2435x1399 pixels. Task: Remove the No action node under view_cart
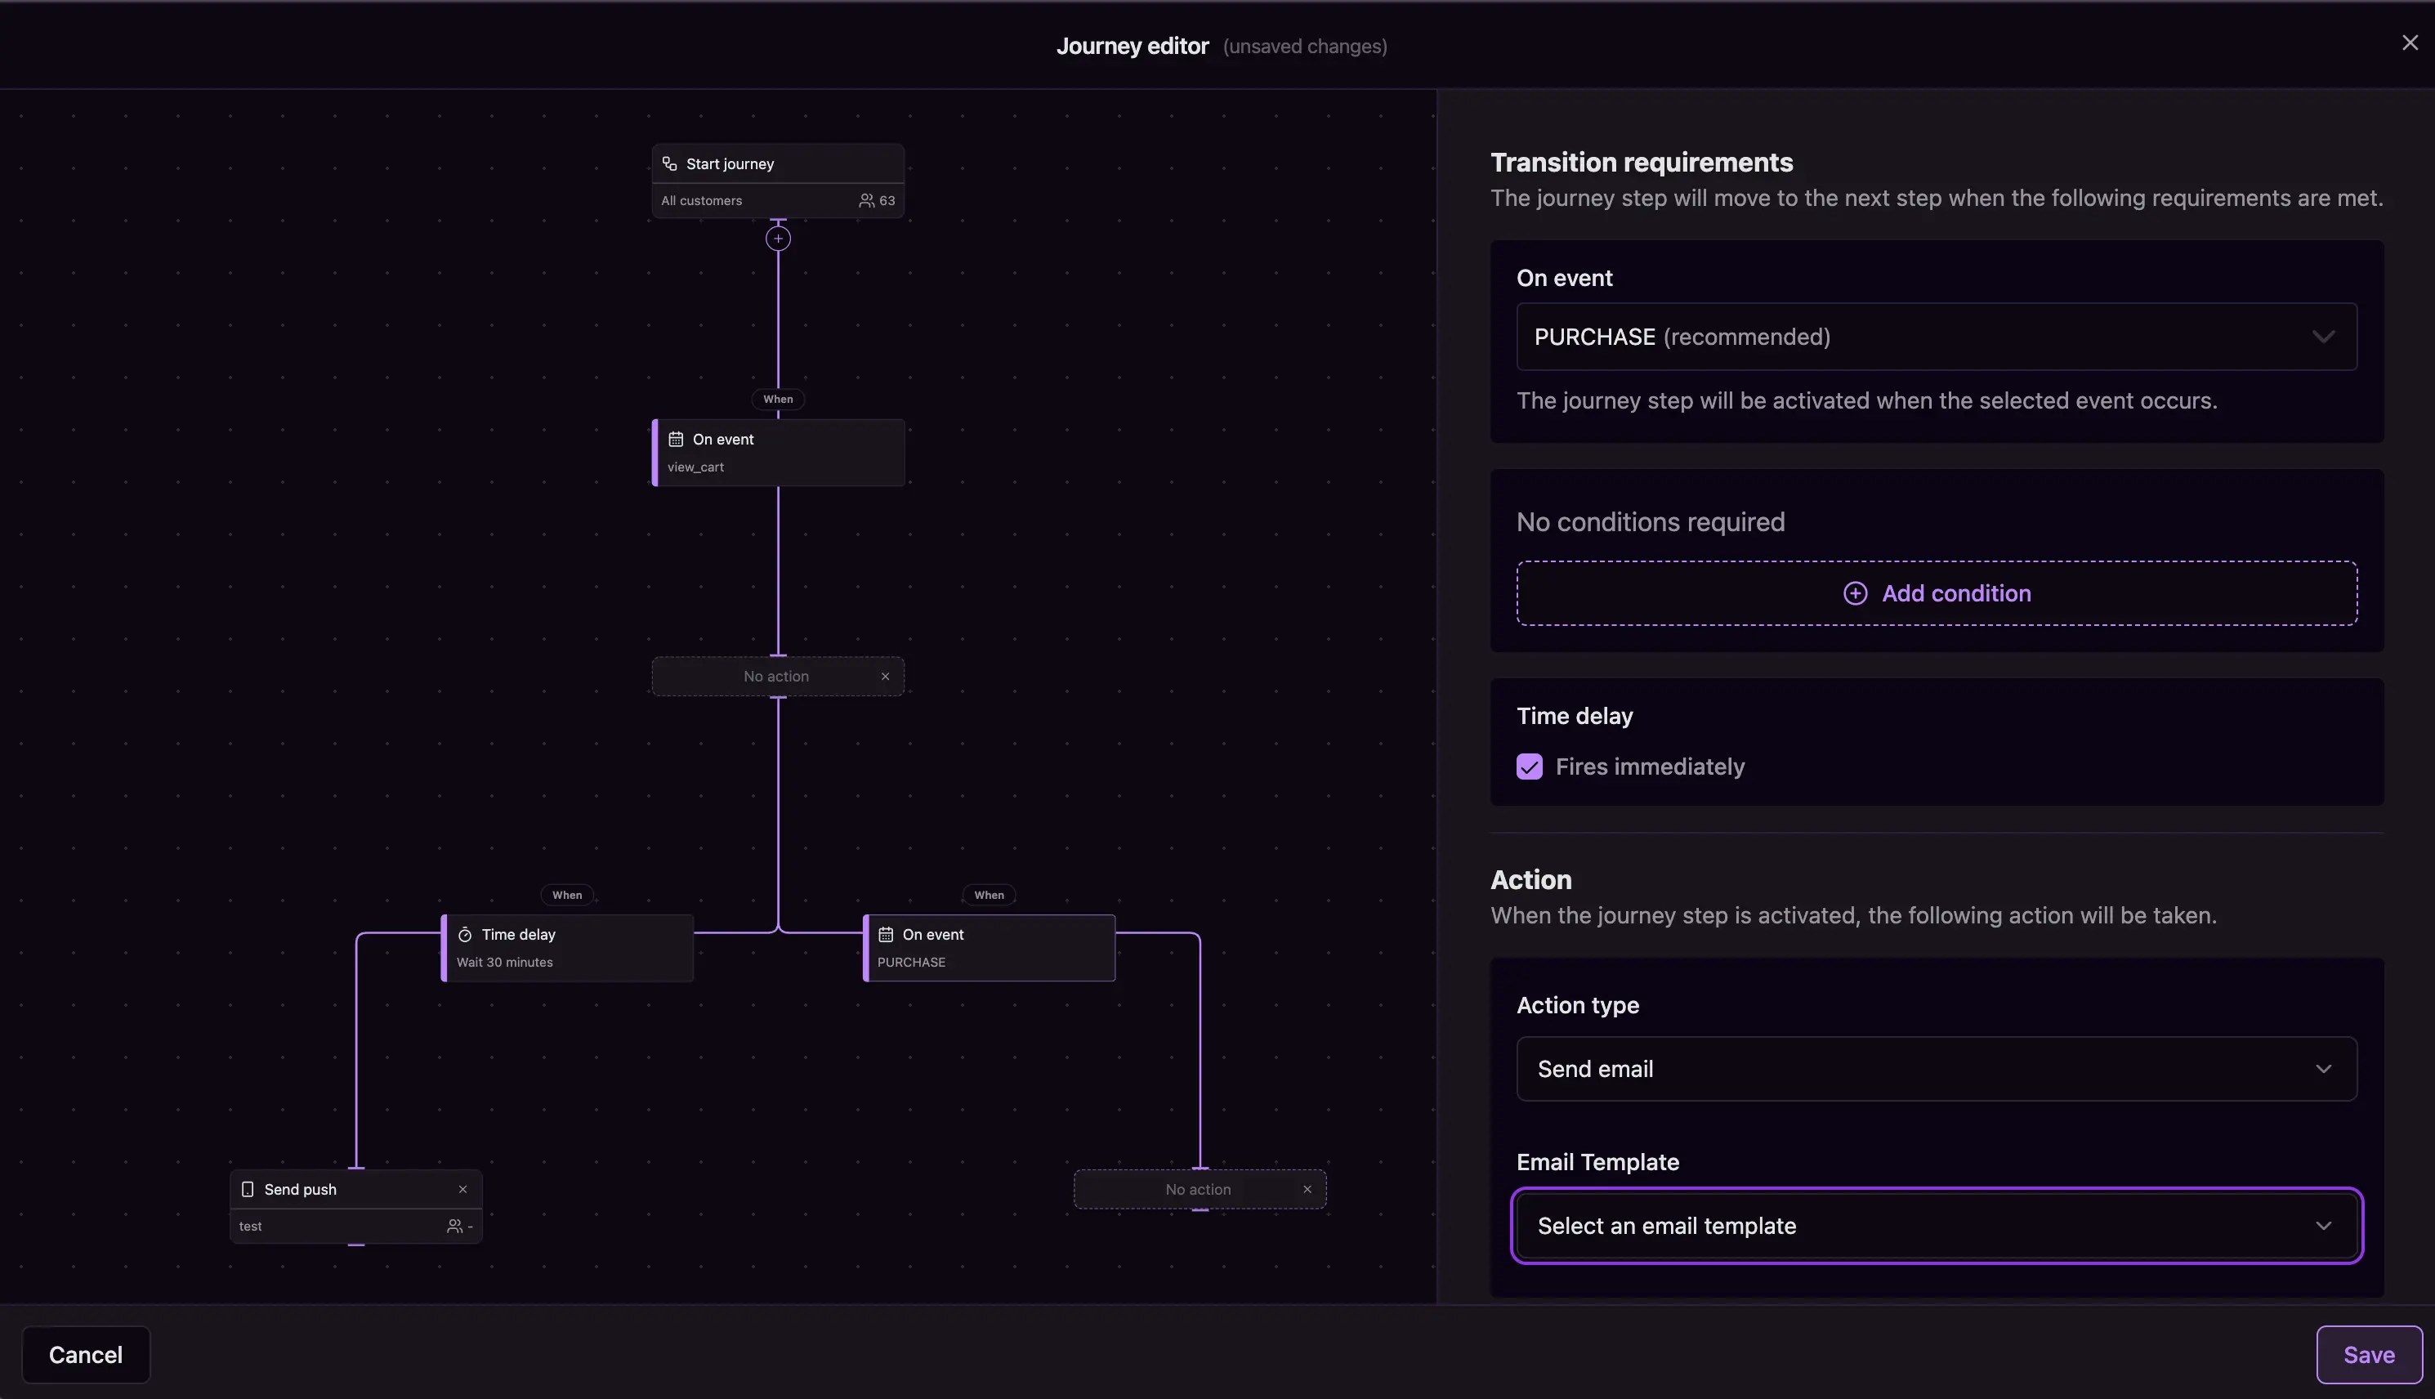point(885,677)
